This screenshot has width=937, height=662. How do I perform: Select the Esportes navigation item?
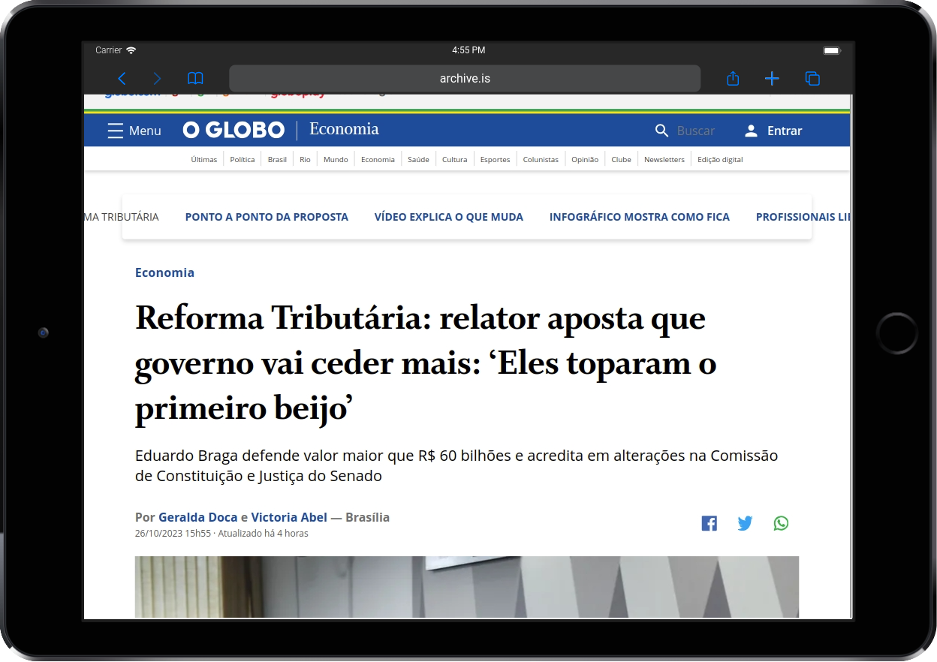point(495,159)
